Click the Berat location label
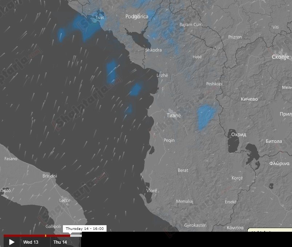 click(x=183, y=170)
